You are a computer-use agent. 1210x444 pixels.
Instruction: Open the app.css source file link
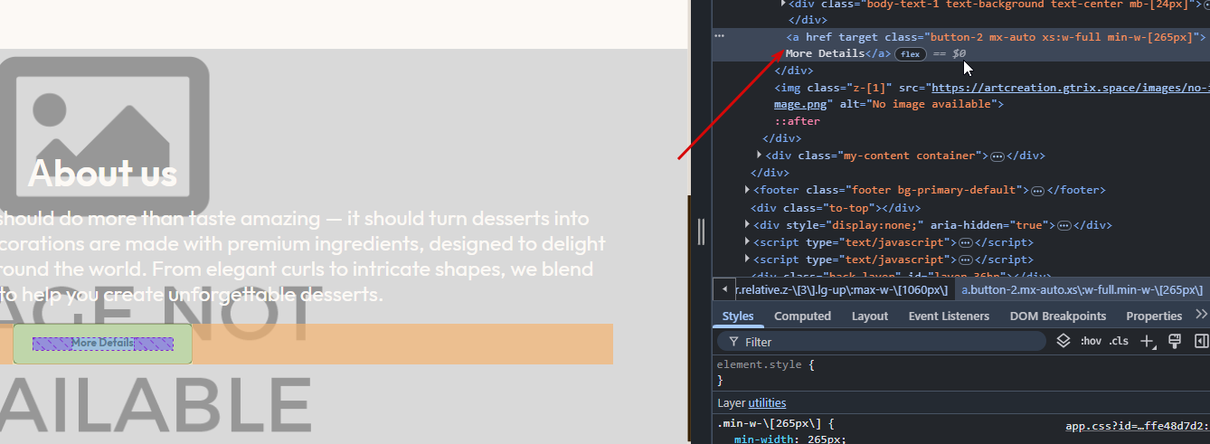(x=1137, y=425)
